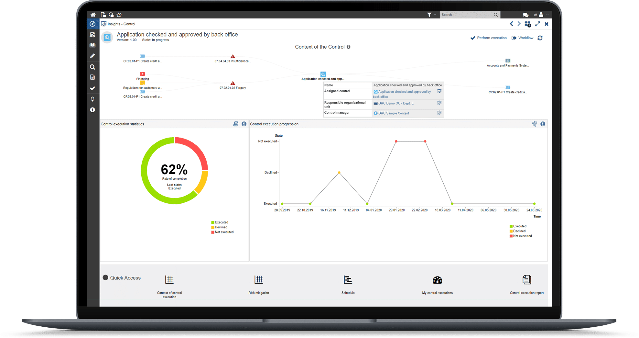
Task: Open the checkmark sidebar icon
Action: [92, 88]
